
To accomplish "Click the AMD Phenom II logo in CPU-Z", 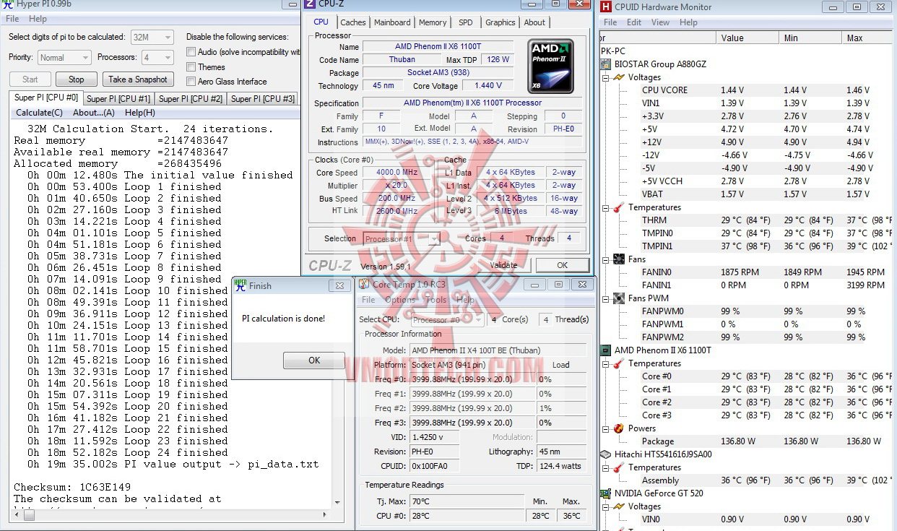I will pos(551,66).
